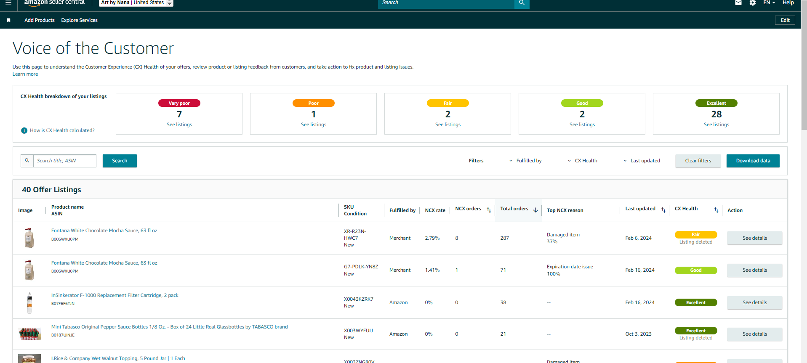Image resolution: width=807 pixels, height=363 pixels.
Task: Click the Damaged item 37% reason text
Action: [563, 238]
